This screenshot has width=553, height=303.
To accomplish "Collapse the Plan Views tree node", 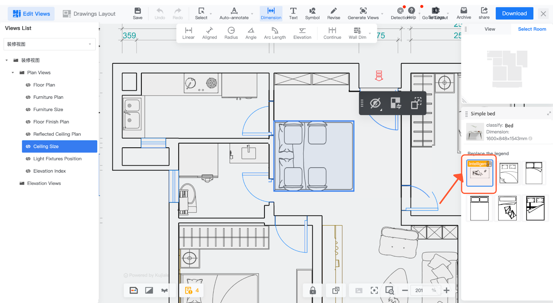I will click(13, 73).
